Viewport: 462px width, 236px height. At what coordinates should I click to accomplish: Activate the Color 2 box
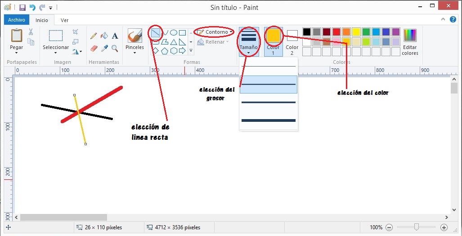292,41
